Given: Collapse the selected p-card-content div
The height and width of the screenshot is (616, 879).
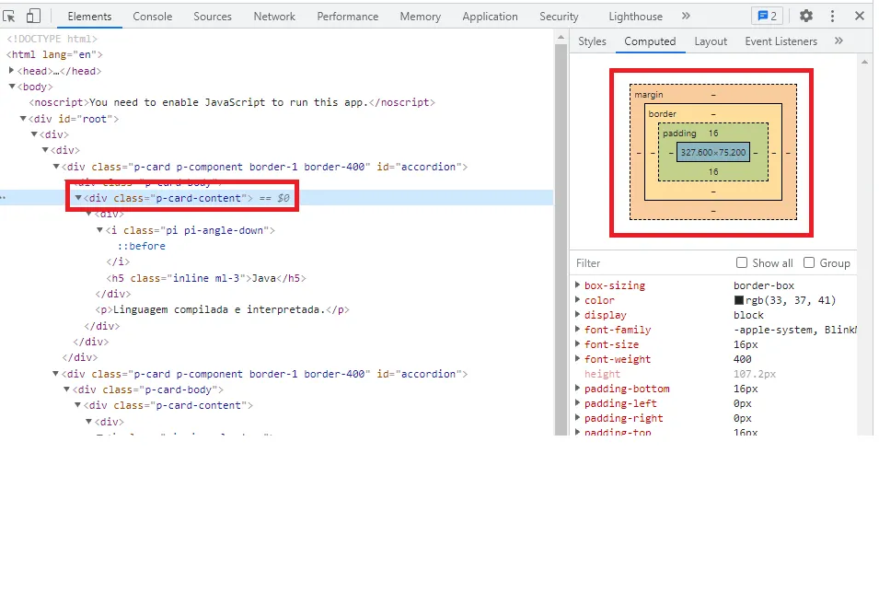Looking at the screenshot, I should click(78, 197).
